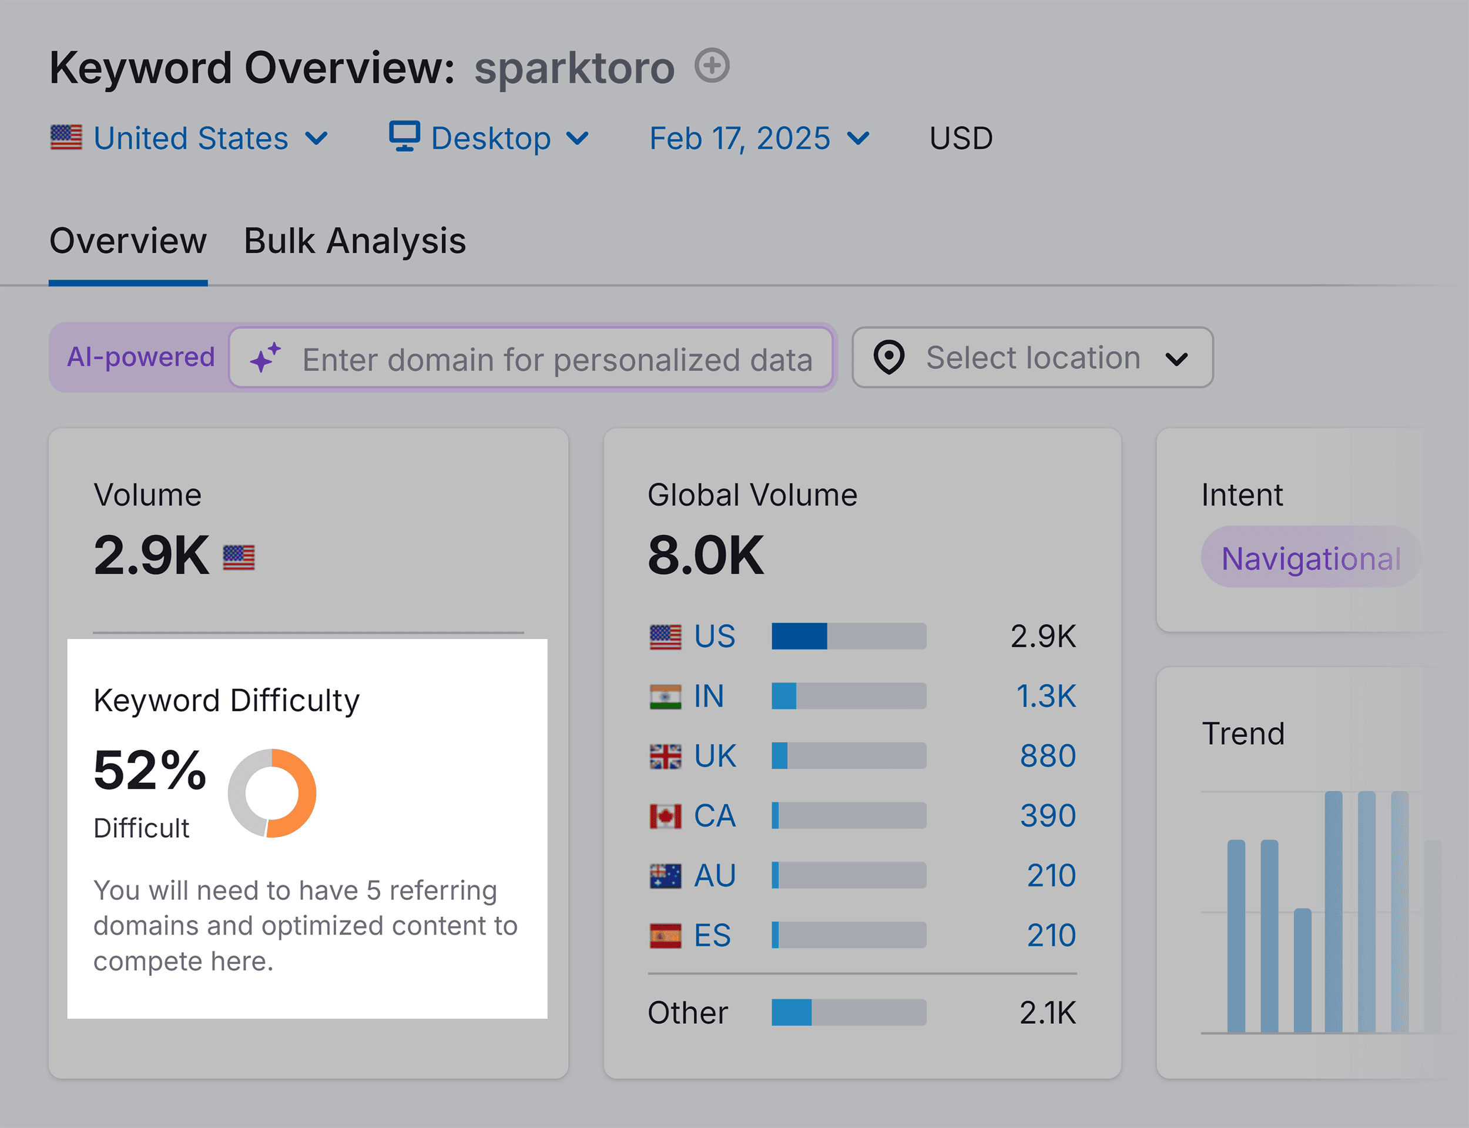Click the US flag icon in Global Volume
This screenshot has width=1469, height=1128.
[665, 637]
